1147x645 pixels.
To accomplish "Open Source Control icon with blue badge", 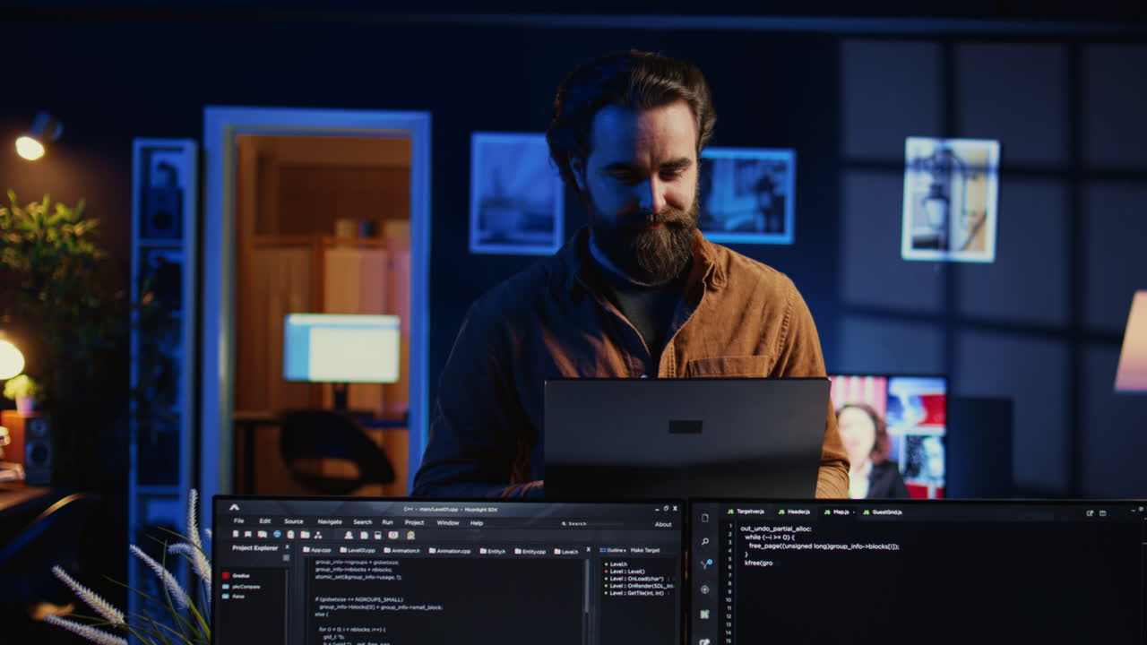I will click(705, 564).
